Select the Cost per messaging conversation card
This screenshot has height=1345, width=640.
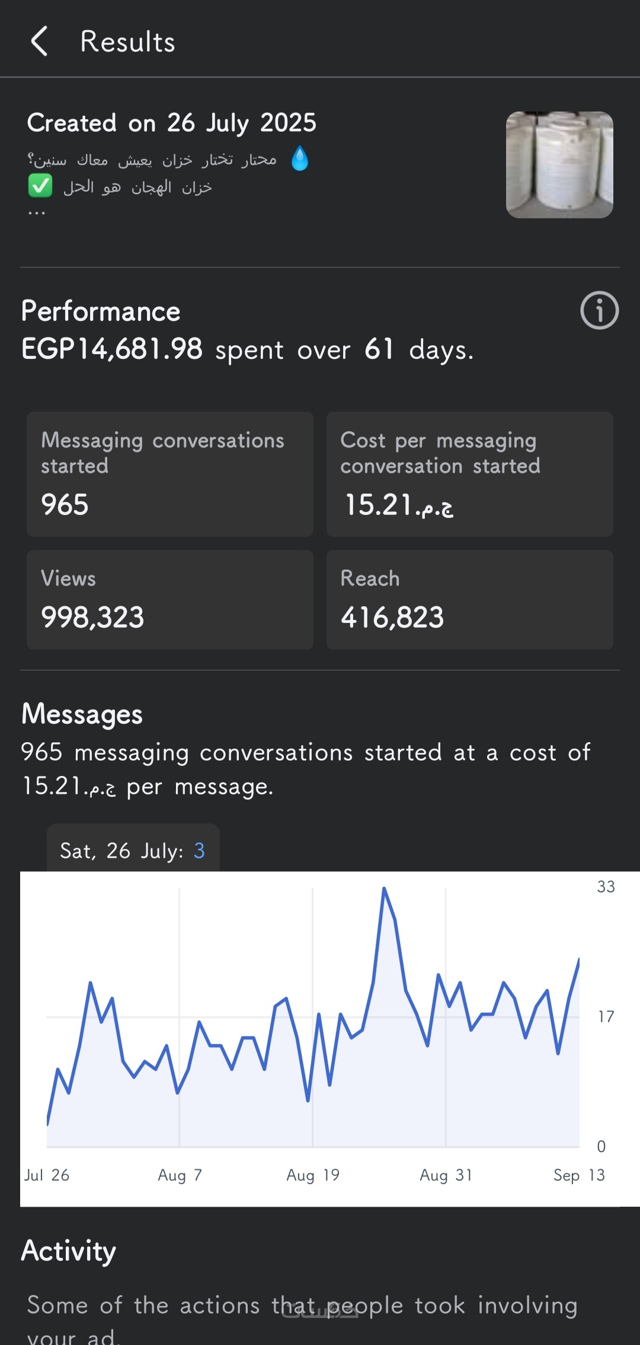[x=469, y=474]
